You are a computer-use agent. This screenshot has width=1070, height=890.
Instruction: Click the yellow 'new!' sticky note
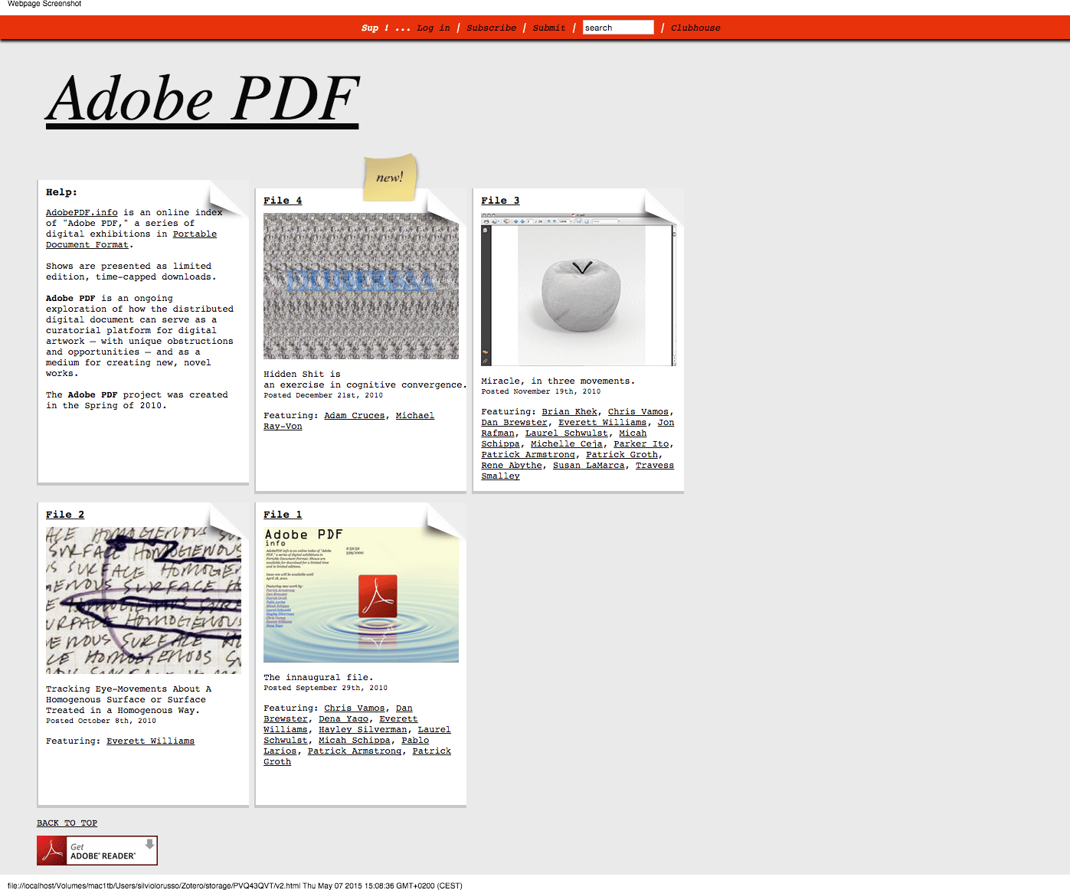click(391, 177)
